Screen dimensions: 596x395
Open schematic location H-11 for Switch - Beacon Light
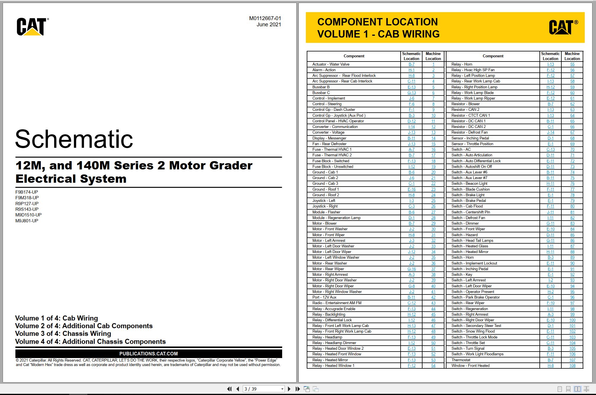pos(550,183)
